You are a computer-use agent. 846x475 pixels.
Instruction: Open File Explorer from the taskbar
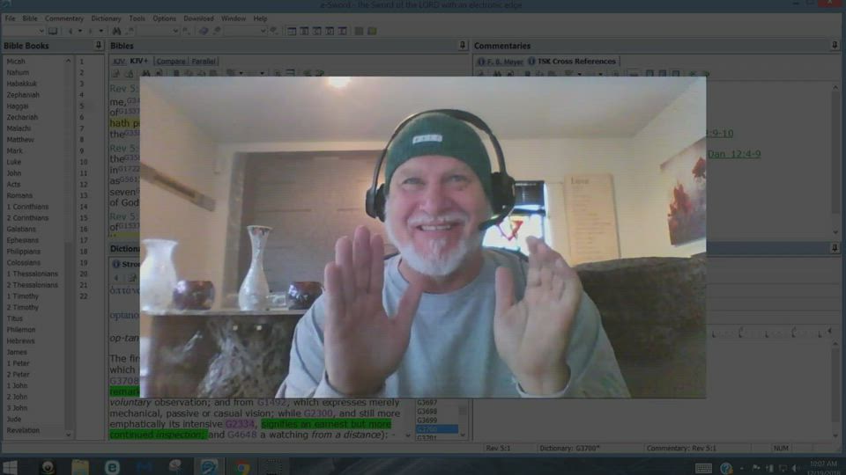[x=80, y=467]
